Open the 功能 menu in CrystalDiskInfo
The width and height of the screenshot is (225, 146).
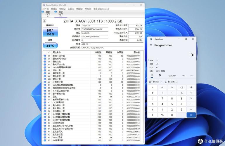click(x=62, y=9)
